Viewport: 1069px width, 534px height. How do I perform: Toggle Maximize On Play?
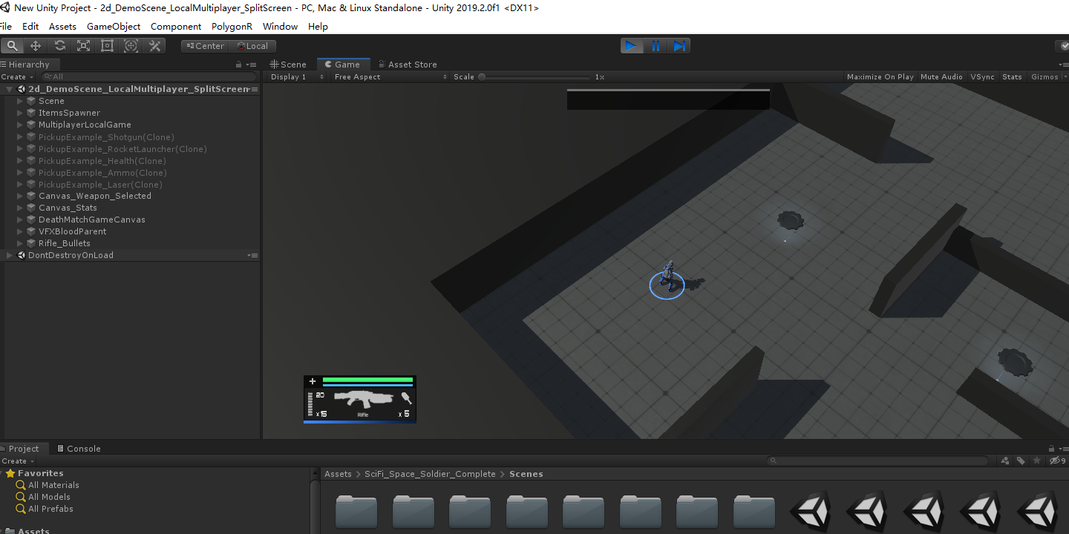point(880,76)
